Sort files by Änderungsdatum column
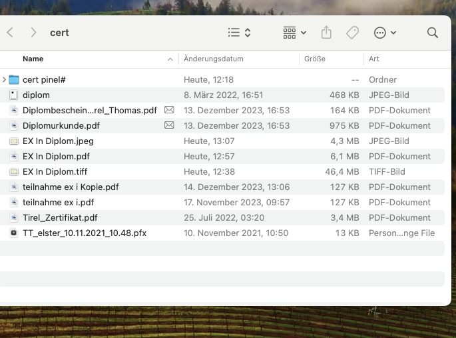The width and height of the screenshot is (456, 338). click(x=213, y=59)
